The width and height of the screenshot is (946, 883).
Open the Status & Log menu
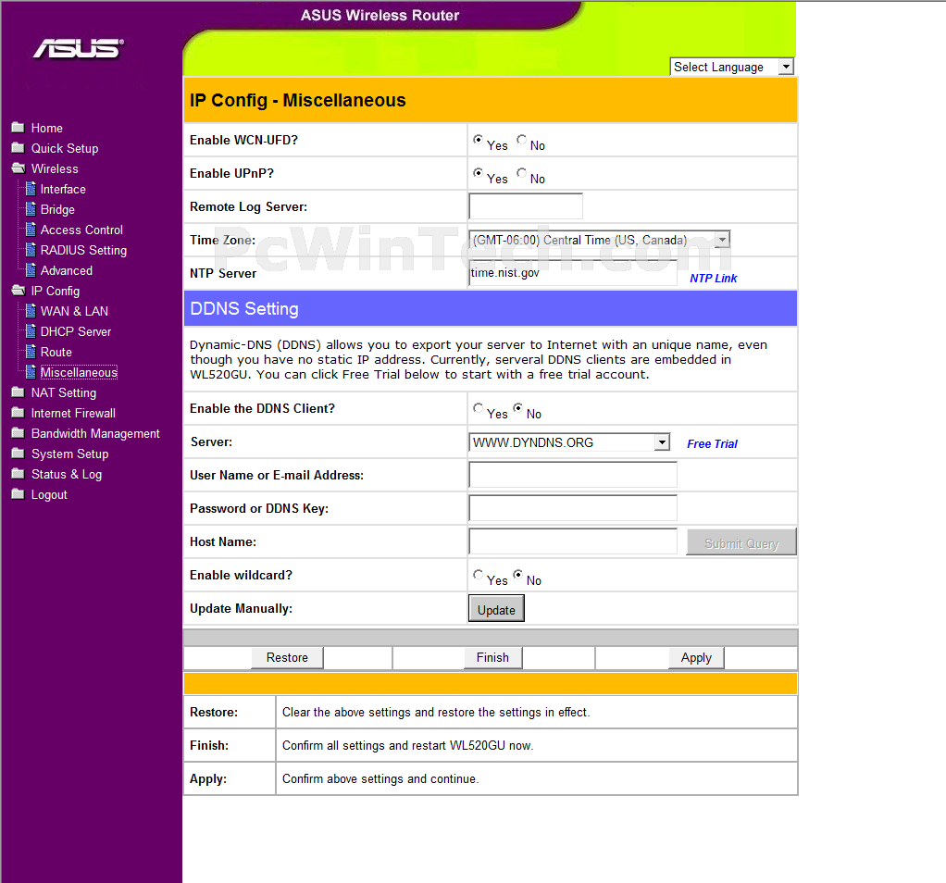67,474
